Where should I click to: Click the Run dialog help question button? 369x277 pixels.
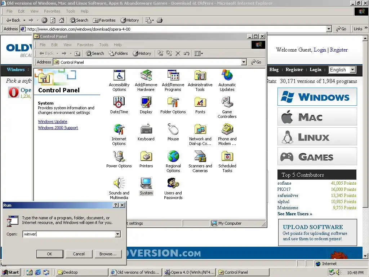[x=116, y=205]
